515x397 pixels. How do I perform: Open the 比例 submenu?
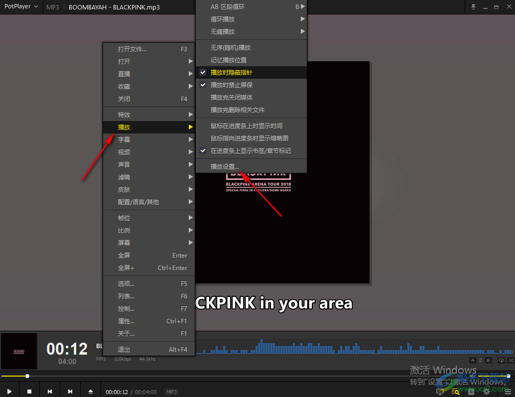[x=149, y=230]
